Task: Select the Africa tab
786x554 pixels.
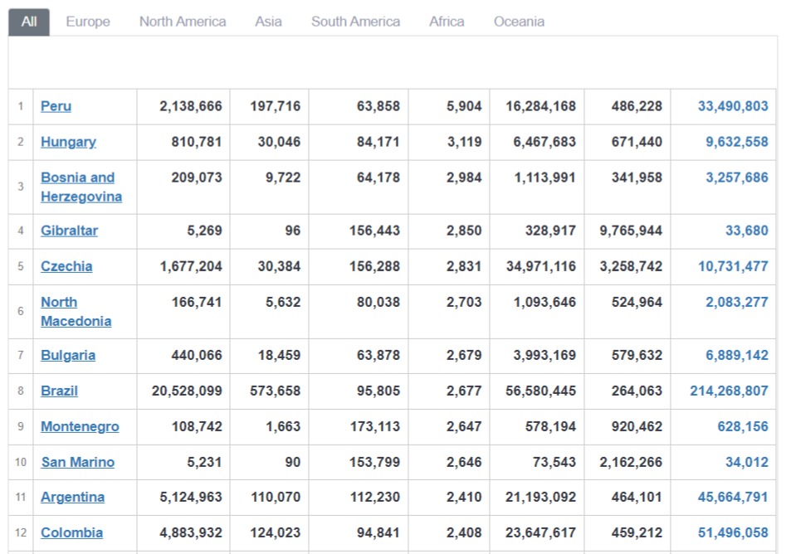Action: (447, 22)
